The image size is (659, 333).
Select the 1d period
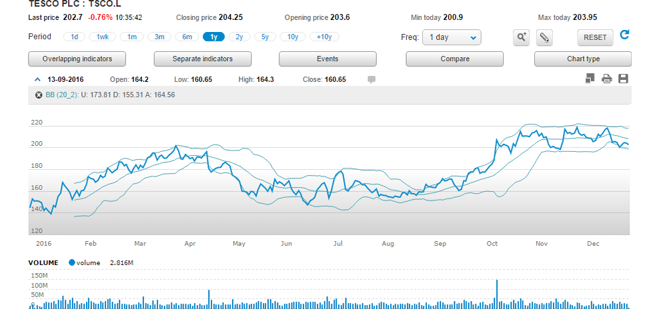pyautogui.click(x=75, y=37)
